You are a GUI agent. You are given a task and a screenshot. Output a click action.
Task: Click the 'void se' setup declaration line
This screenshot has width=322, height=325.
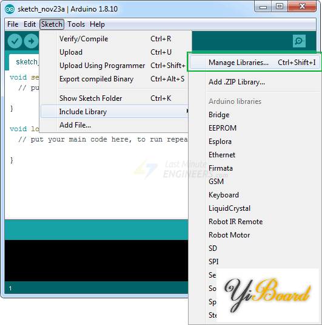[24, 77]
